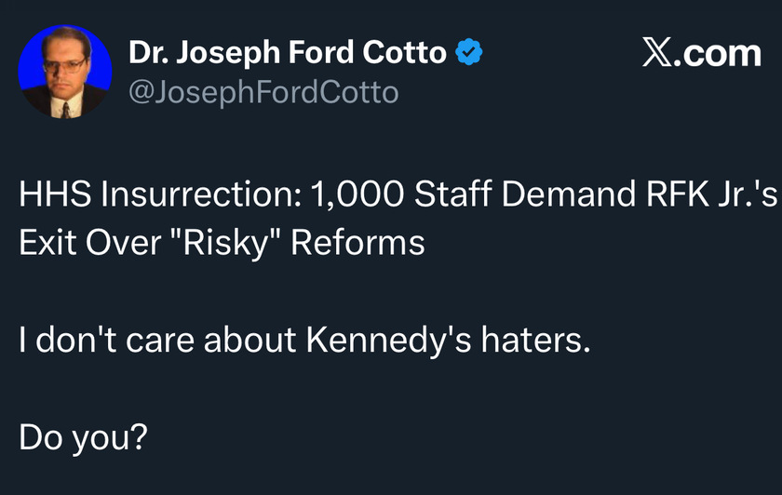Select the word "Insurrection:" in the post

pos(201,194)
